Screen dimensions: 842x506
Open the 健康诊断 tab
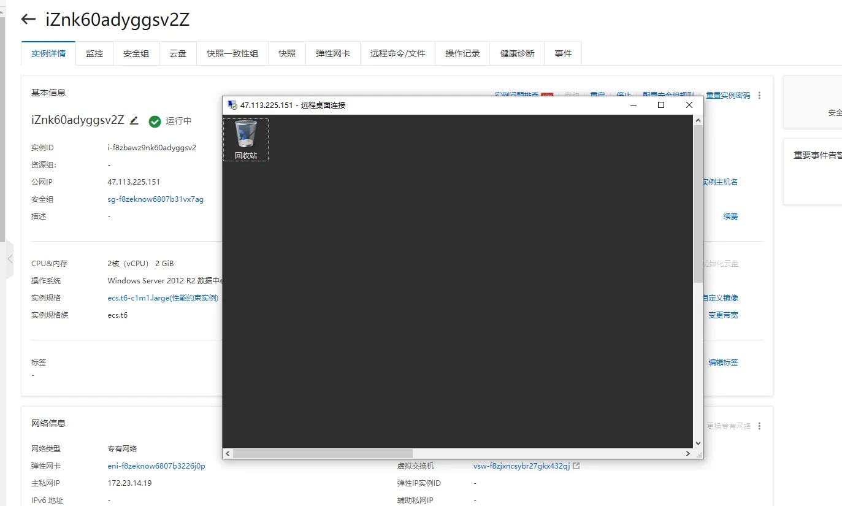coord(518,53)
